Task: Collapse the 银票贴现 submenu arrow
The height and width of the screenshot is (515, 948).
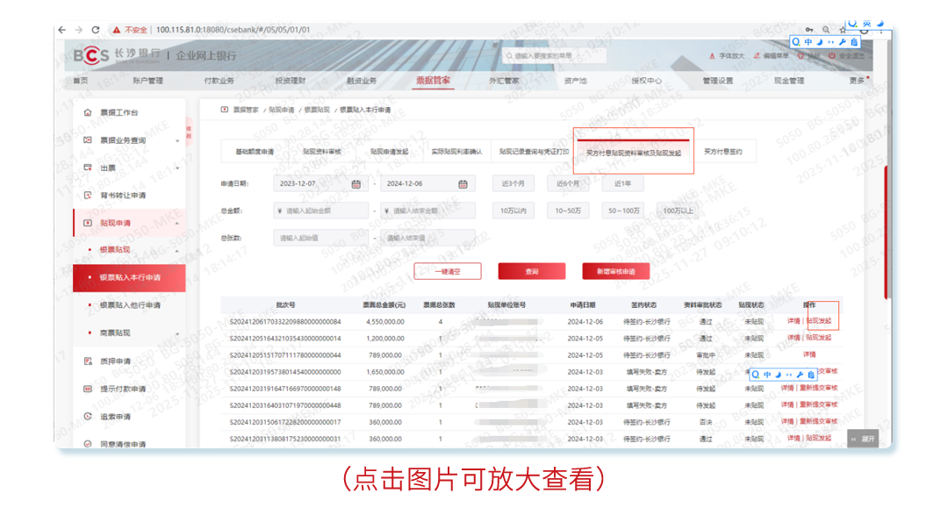Action: tap(177, 250)
